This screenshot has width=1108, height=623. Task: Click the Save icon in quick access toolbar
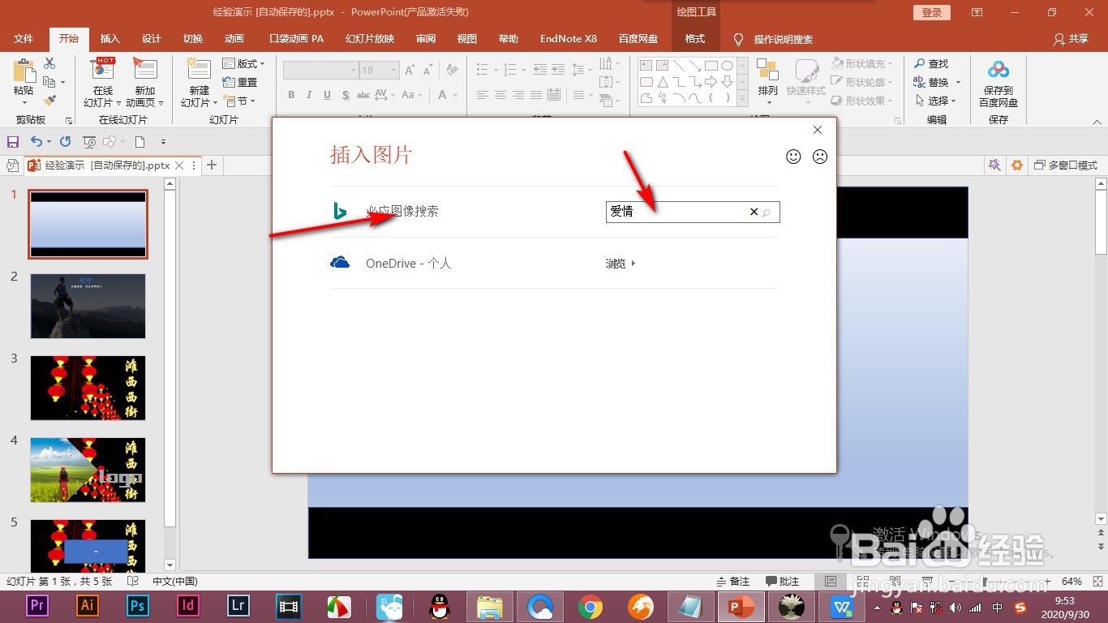[13, 142]
